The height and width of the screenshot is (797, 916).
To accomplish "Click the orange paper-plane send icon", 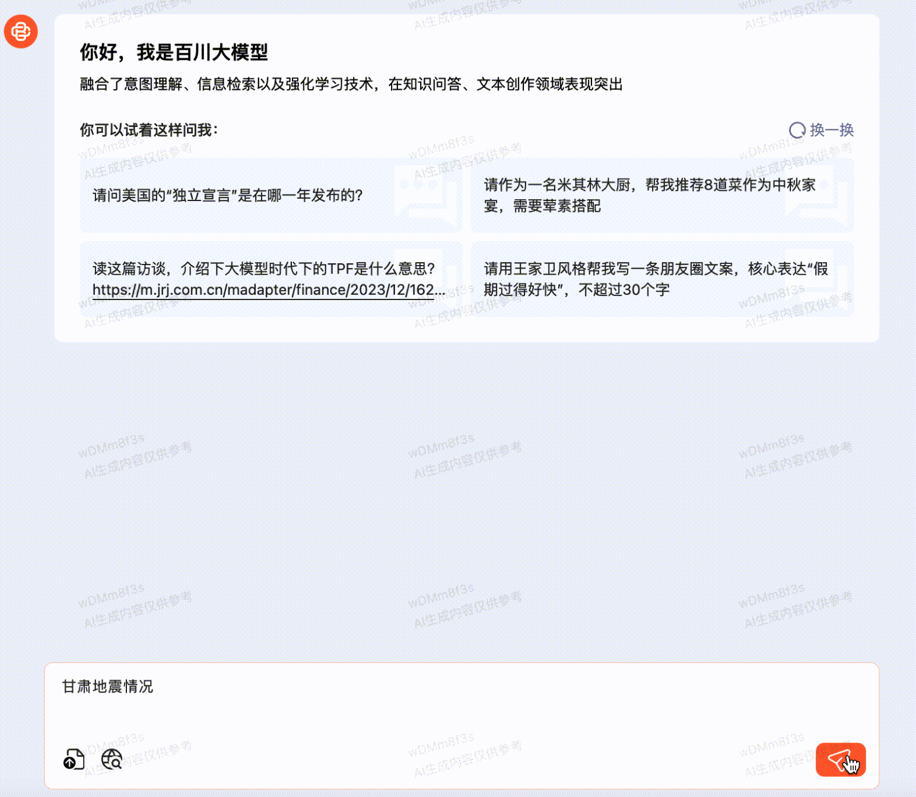I will click(841, 759).
